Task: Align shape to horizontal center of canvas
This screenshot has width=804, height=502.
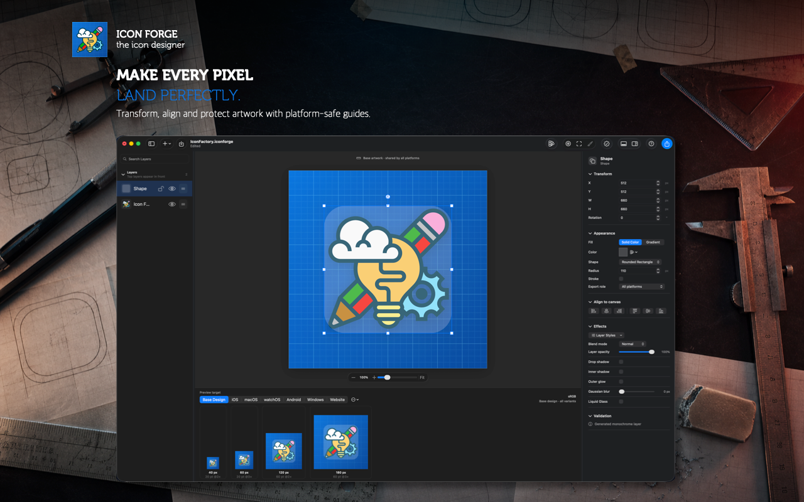Action: (606, 311)
